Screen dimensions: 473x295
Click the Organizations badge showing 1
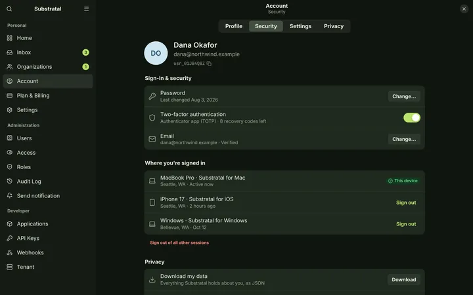(85, 67)
